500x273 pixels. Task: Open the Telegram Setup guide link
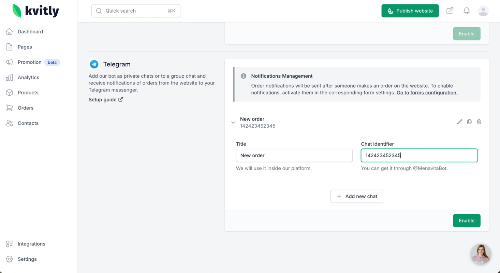(x=106, y=100)
